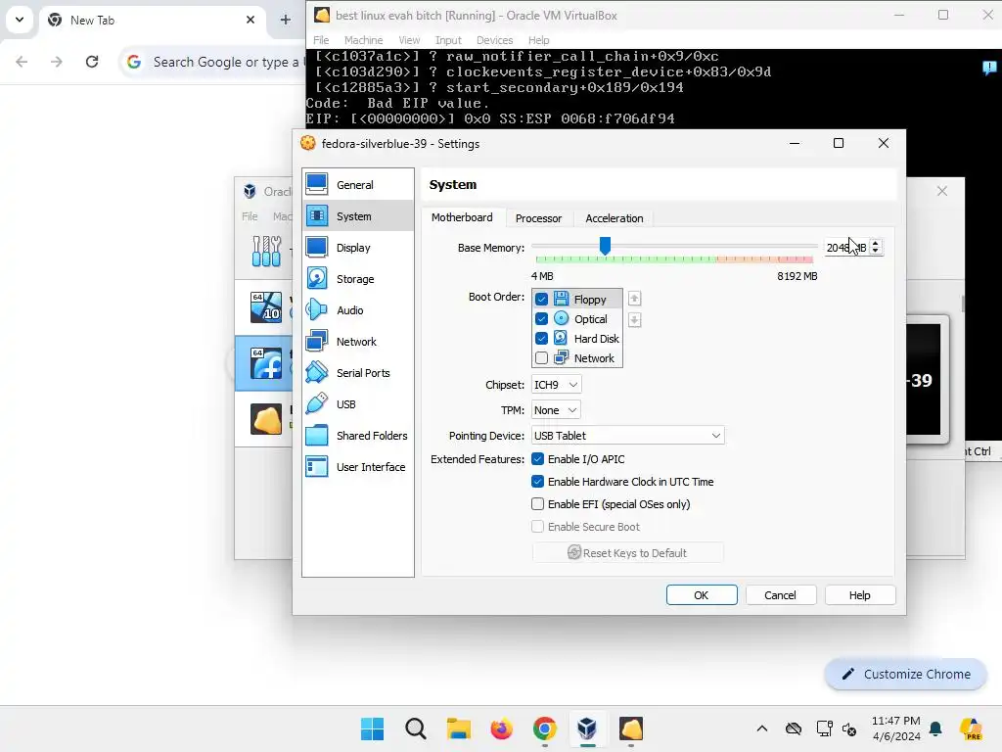Increase Base Memory with up spinner

pyautogui.click(x=876, y=243)
